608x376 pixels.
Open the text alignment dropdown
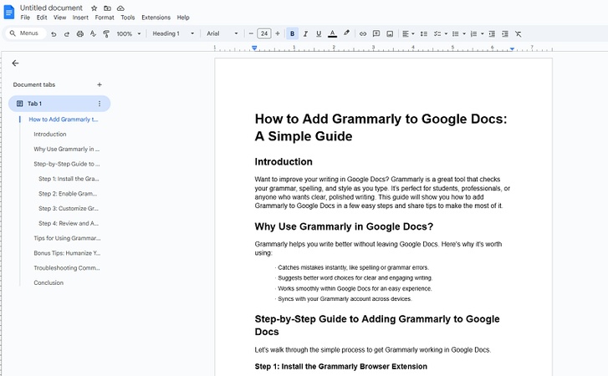(x=408, y=34)
